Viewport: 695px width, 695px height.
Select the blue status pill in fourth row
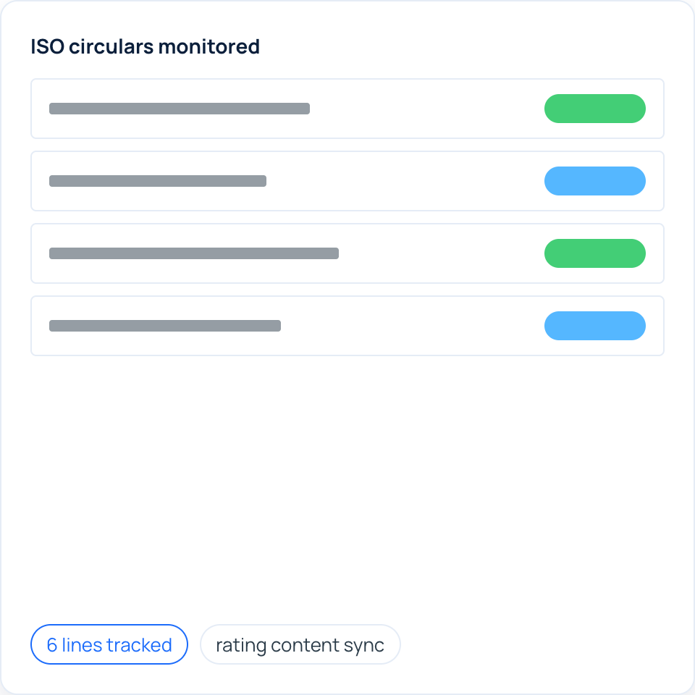[595, 326]
